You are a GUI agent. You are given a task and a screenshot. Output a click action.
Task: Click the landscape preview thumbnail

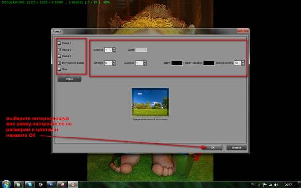coord(150,102)
